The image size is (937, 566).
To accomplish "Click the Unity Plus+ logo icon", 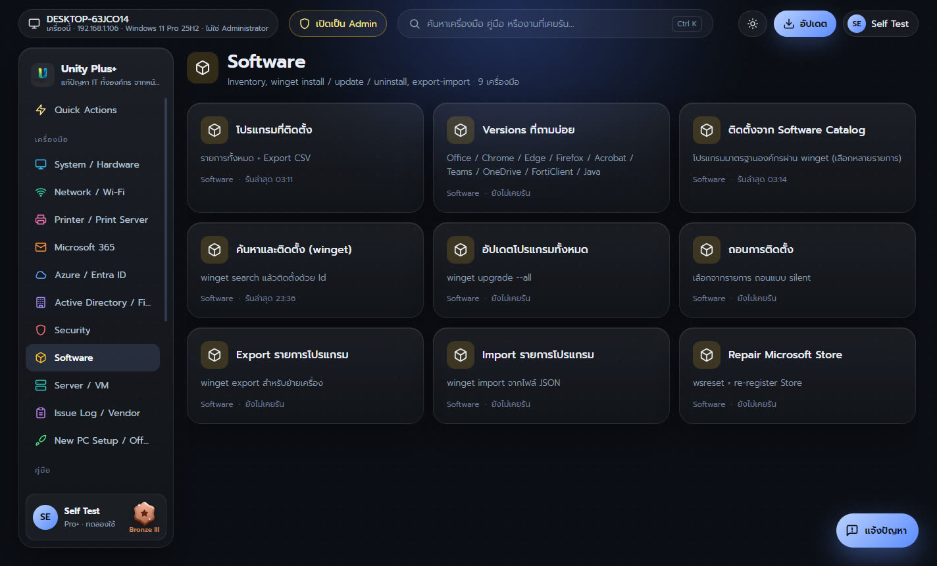I will point(43,74).
